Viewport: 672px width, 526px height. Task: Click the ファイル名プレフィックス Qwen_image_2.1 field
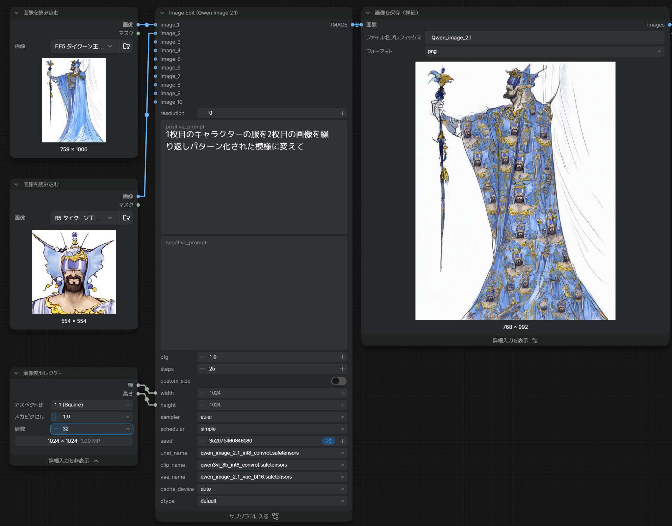point(545,38)
